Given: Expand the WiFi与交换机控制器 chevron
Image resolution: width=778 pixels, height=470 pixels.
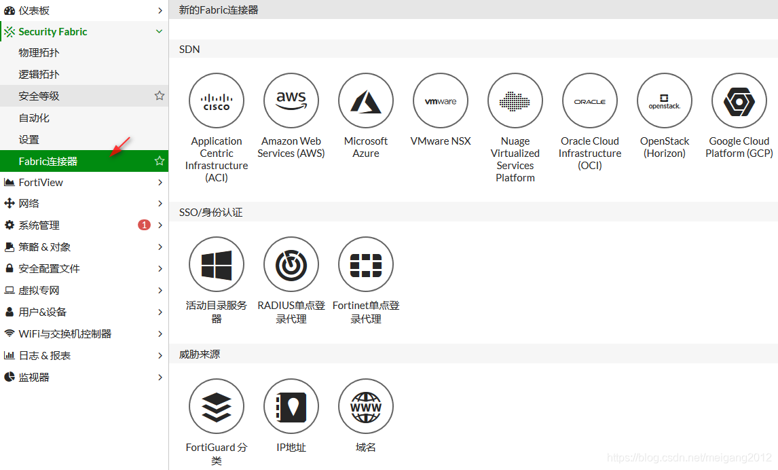Looking at the screenshot, I should coord(160,333).
